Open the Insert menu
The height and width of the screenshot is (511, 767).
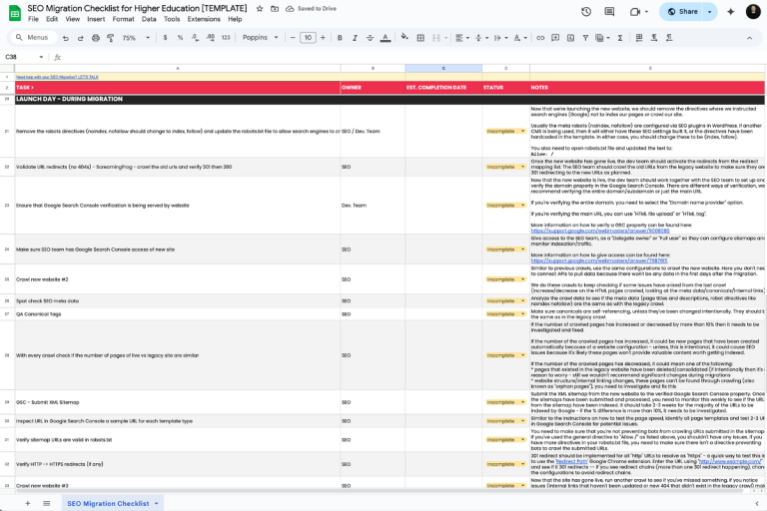click(x=96, y=19)
